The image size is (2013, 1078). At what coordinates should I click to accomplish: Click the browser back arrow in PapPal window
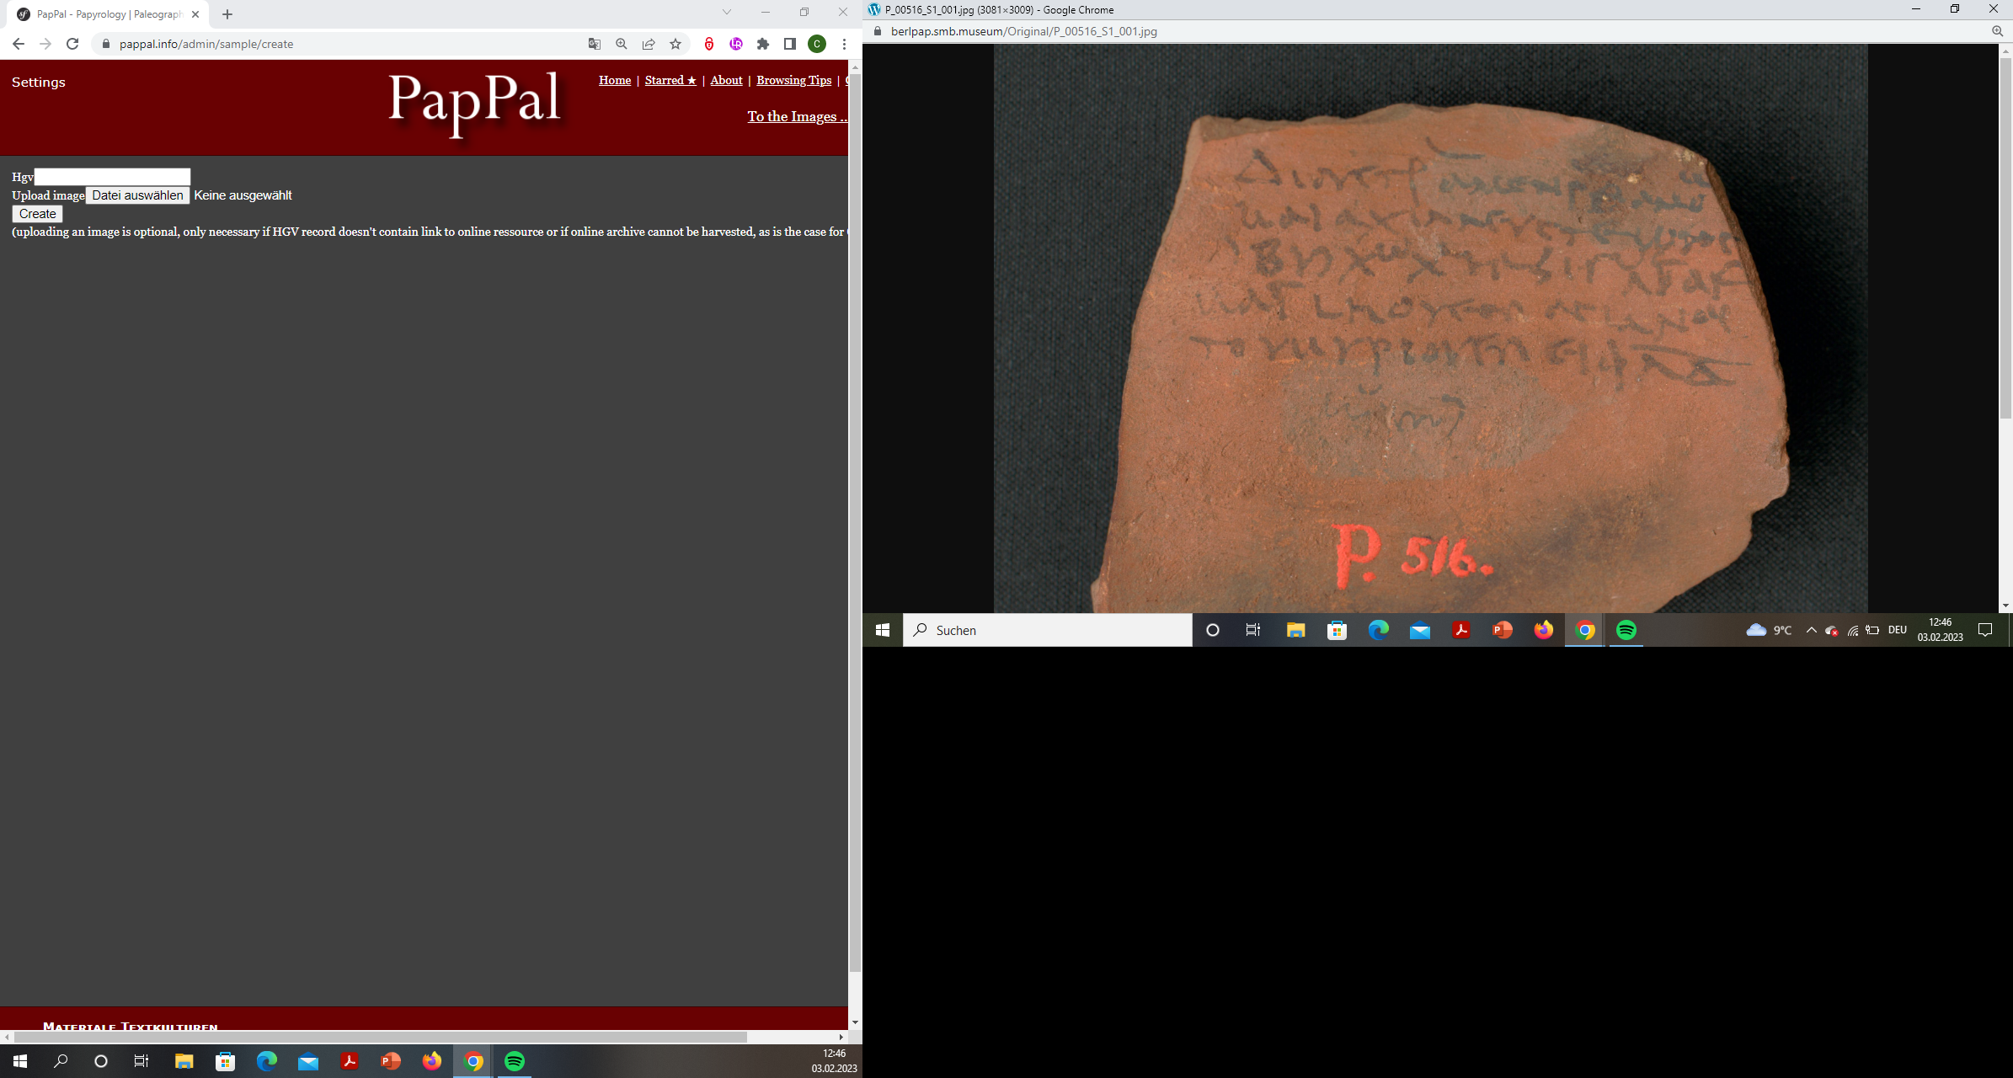coord(19,44)
